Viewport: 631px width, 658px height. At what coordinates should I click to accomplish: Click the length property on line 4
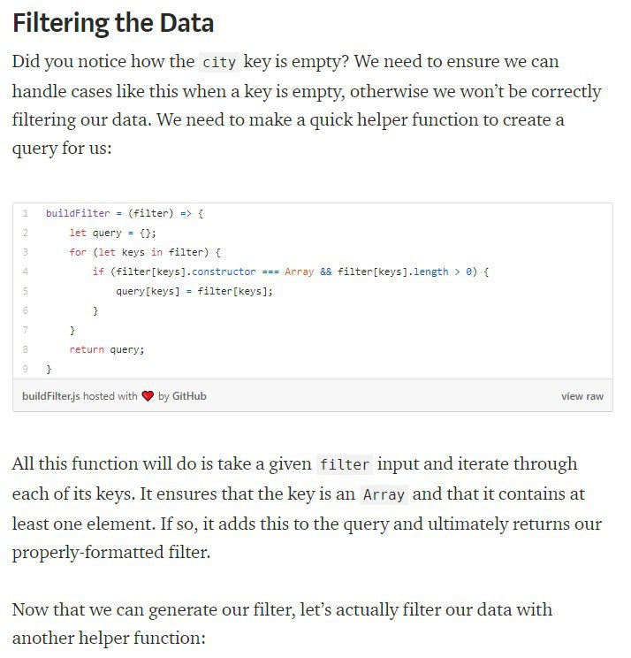[x=430, y=272]
